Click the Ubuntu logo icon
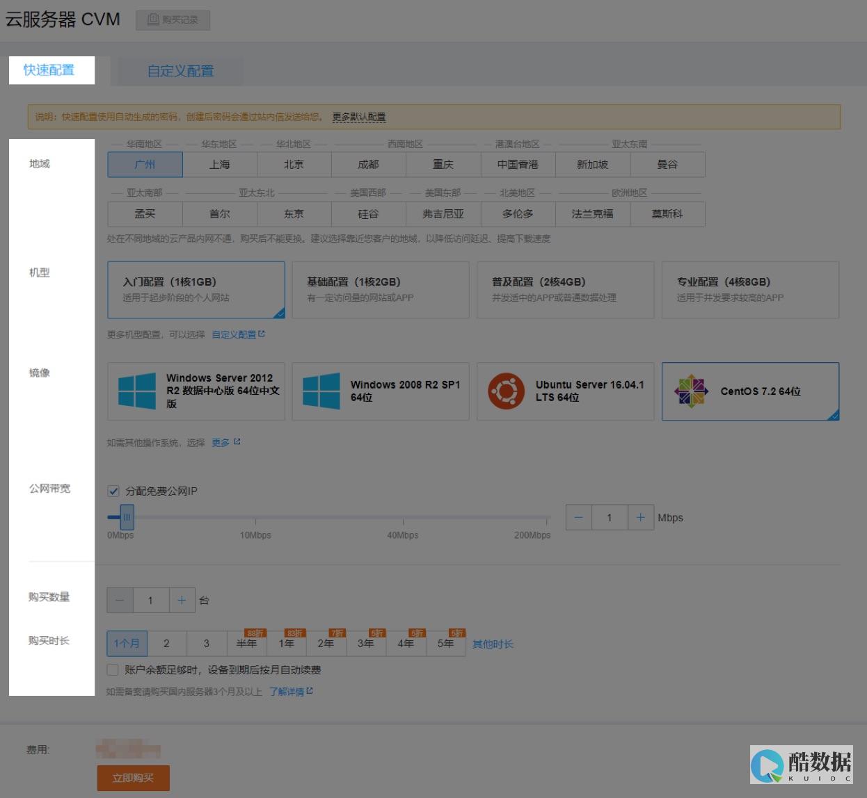The height and width of the screenshot is (798, 867). click(x=506, y=391)
